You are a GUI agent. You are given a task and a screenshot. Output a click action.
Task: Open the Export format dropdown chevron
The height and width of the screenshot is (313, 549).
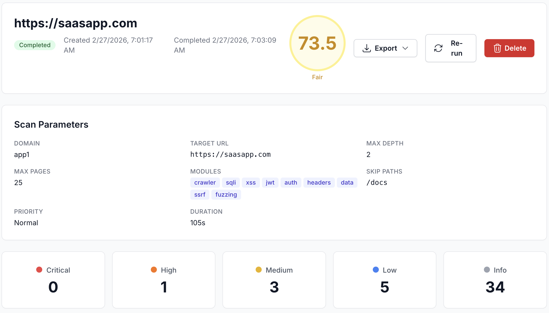coord(405,48)
